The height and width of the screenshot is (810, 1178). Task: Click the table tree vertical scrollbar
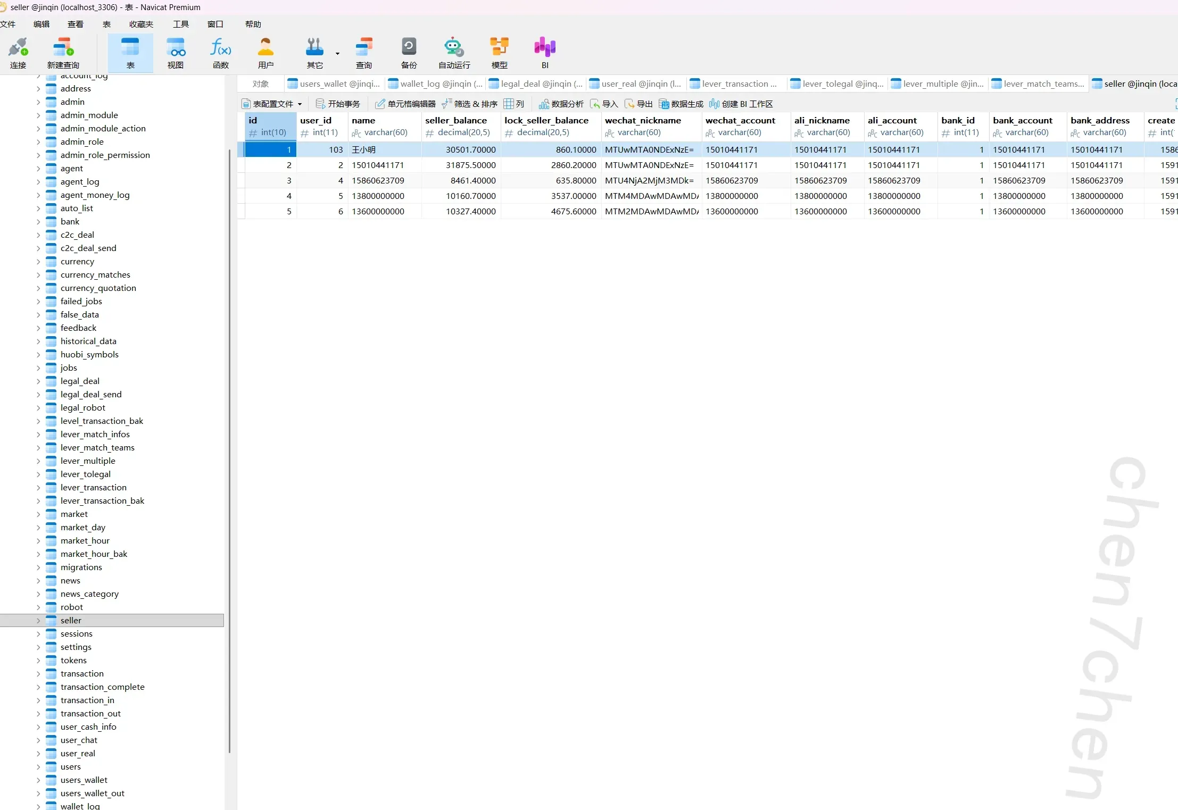coord(229,451)
